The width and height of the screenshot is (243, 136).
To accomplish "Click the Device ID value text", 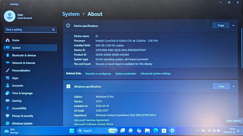I will click(x=121, y=50).
